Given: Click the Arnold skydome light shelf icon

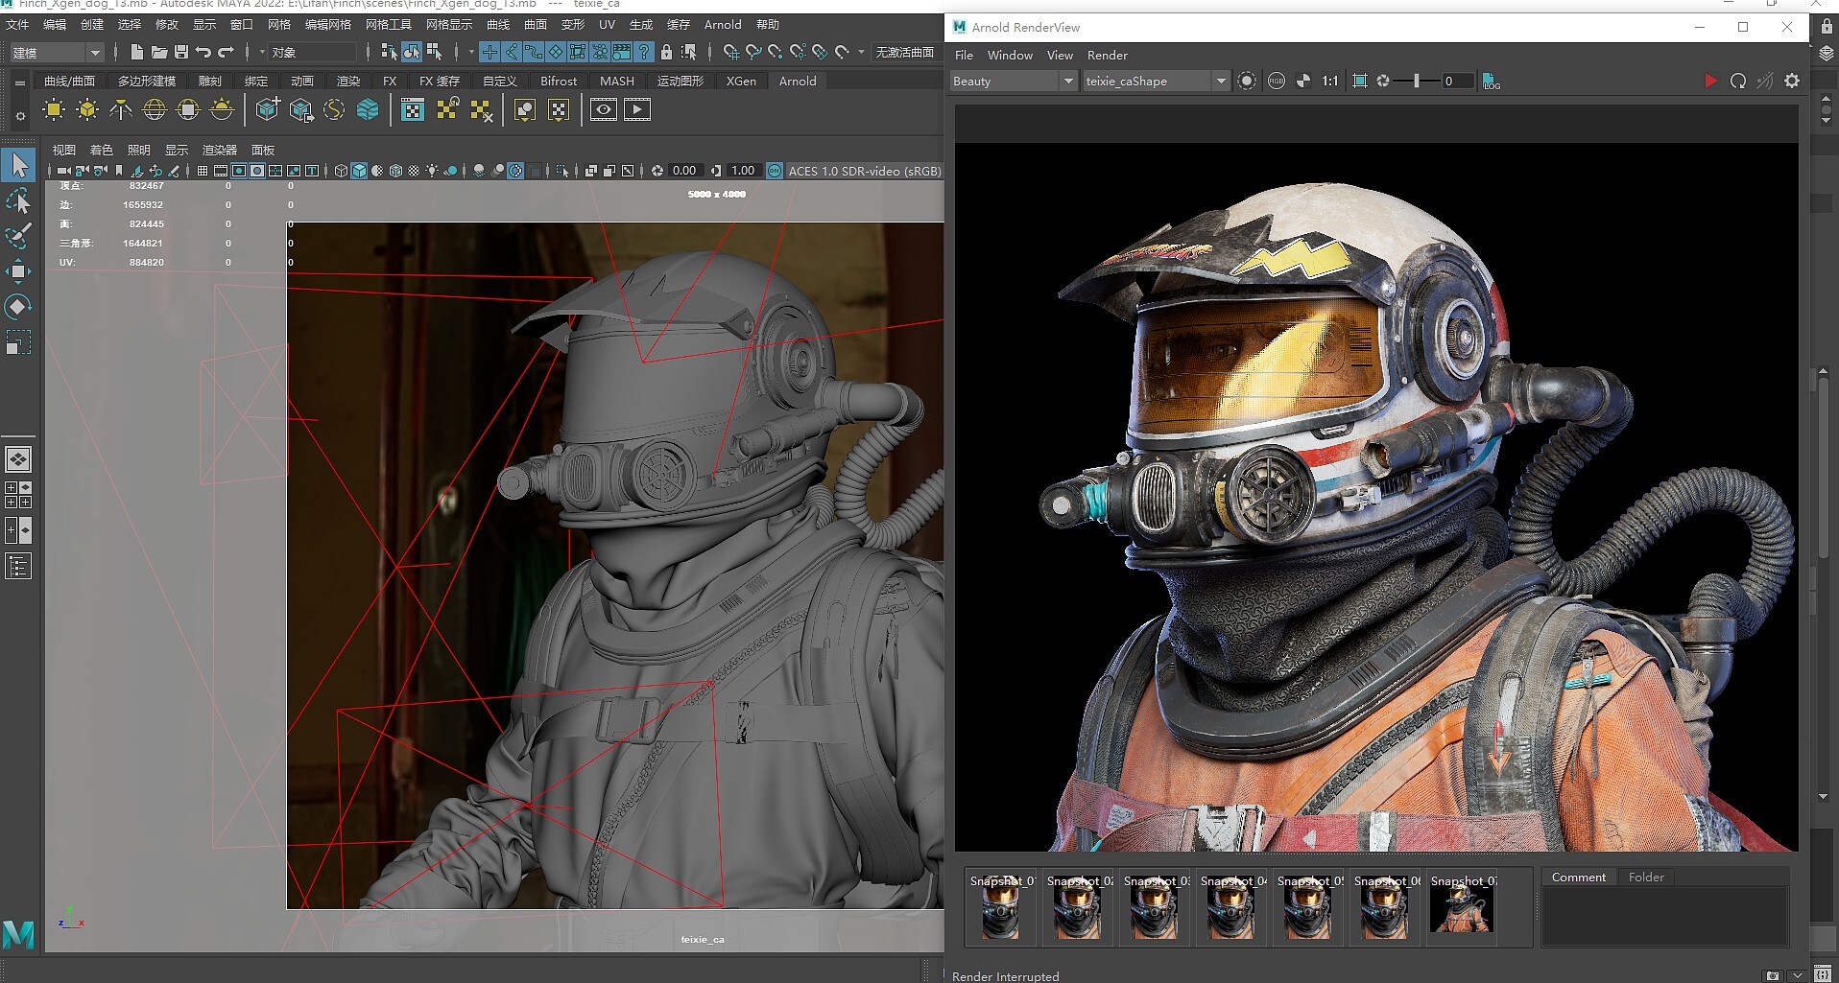Looking at the screenshot, I should click(x=154, y=110).
